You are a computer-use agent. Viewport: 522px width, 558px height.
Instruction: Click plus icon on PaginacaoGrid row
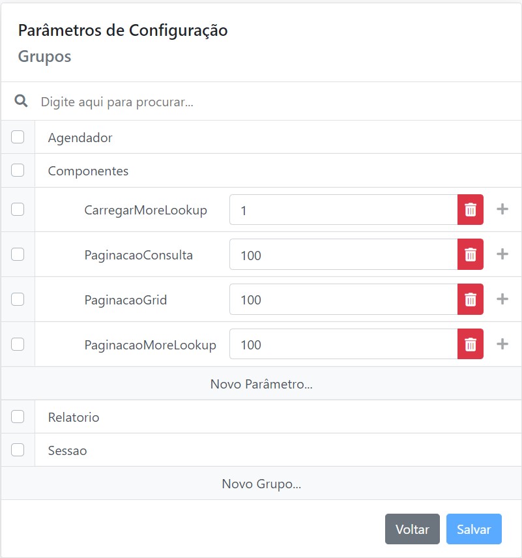tap(502, 299)
